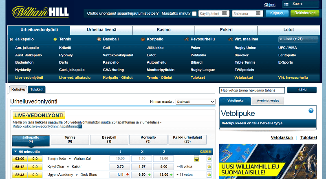This screenshot has width=326, height=179.
Task: Click the Uusi Williamhill.eu promo banner
Action: (268, 161)
